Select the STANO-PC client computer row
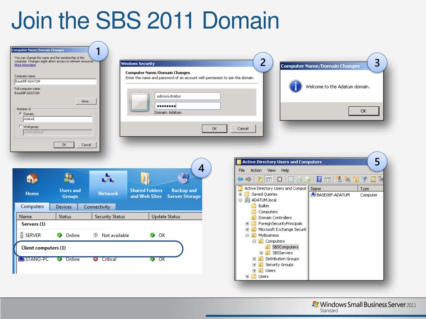 point(109,259)
